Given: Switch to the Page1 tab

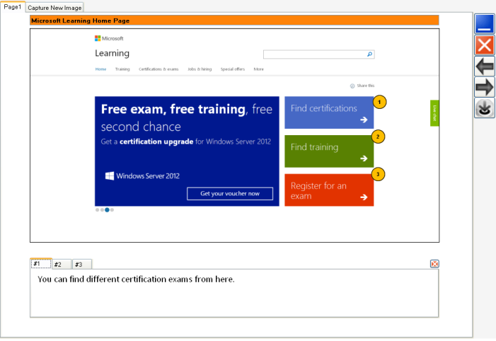Looking at the screenshot, I should click(x=12, y=7).
